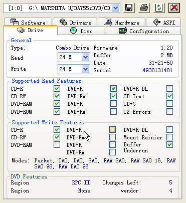Toggle C2 Errors checkbox
This screenshot has width=186, height=203.
click(x=169, y=112)
